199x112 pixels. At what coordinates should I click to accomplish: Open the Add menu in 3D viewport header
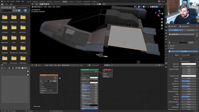[x=54, y=7]
